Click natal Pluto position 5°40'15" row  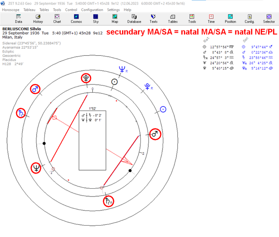coord(218,68)
